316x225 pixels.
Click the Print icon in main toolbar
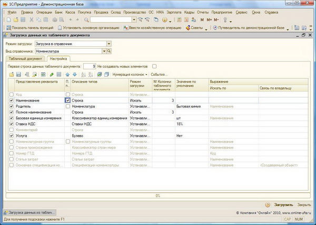(55, 19)
